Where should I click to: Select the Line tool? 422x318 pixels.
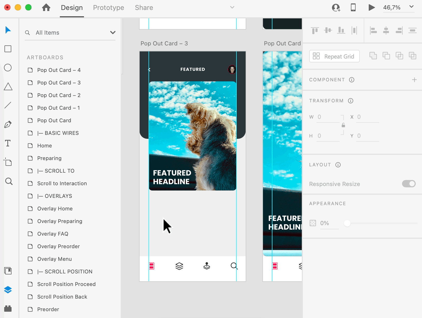(8, 105)
